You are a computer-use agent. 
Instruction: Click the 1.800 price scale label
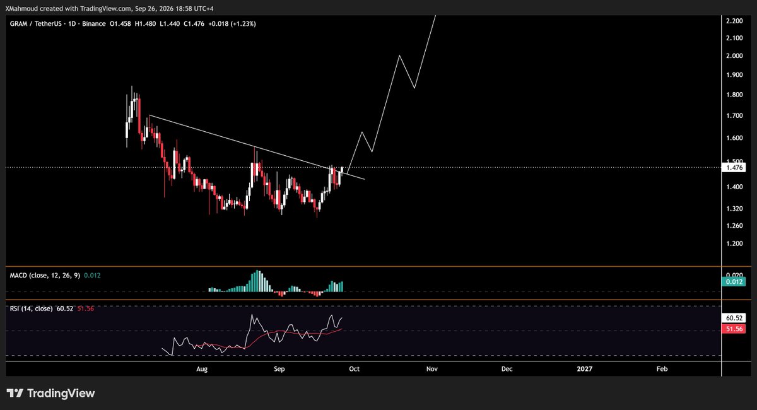pyautogui.click(x=733, y=95)
